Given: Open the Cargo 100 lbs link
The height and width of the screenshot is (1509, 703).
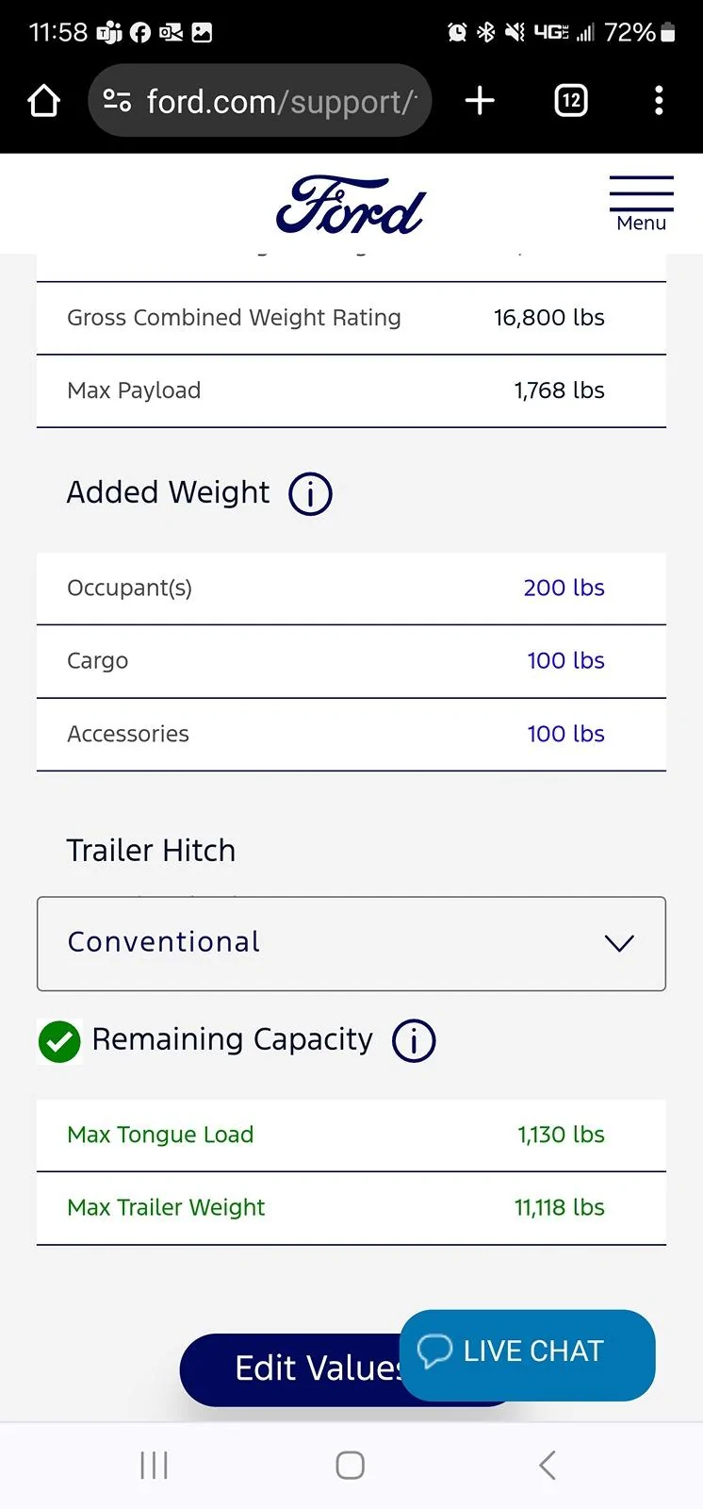Looking at the screenshot, I should [x=565, y=661].
